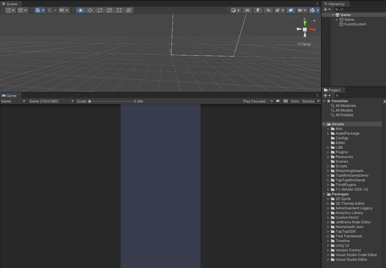
Task: Toggle scene audio mute button
Action: (268, 10)
